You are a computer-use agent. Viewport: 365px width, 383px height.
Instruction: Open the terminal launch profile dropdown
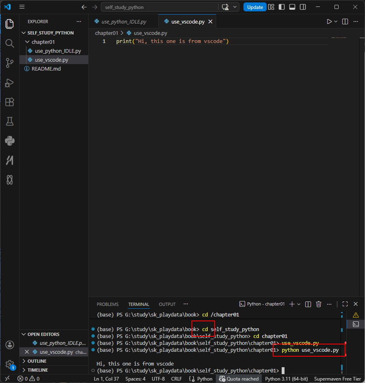(x=299, y=304)
